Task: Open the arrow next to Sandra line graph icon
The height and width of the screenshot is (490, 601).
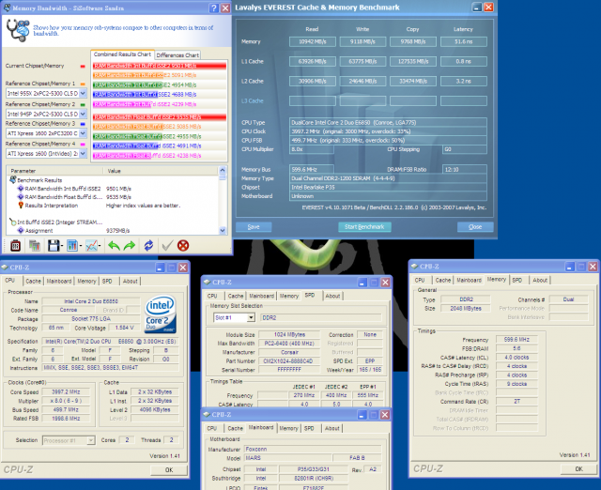Action: 100,246
